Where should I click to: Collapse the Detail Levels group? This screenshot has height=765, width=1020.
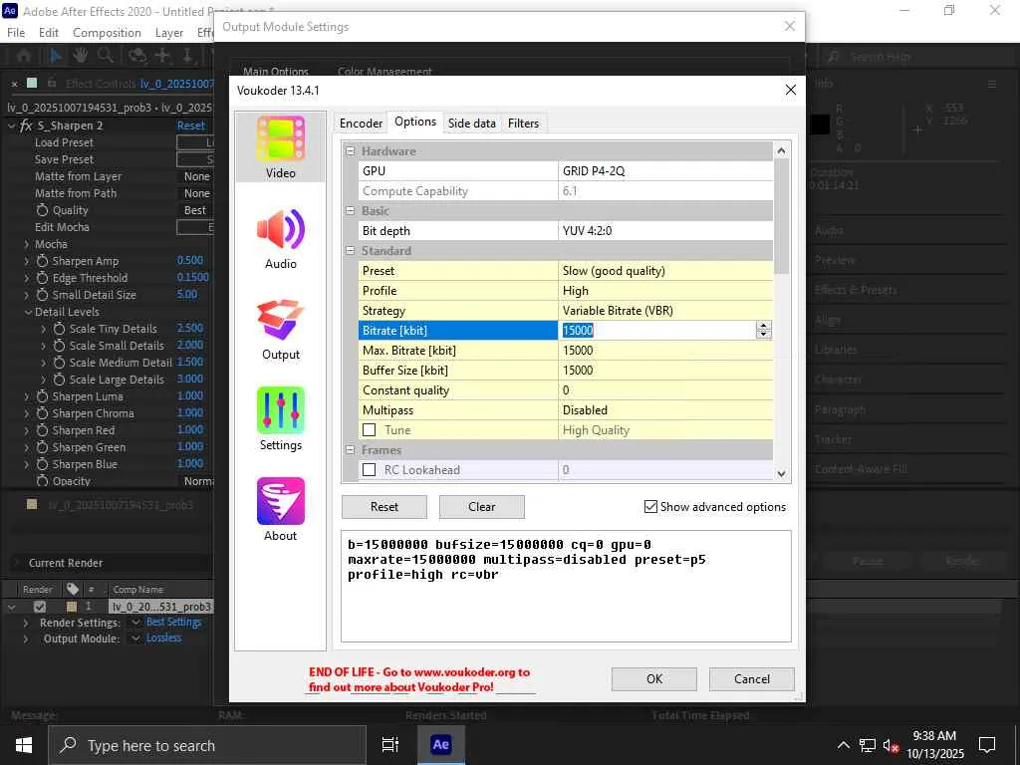click(28, 312)
